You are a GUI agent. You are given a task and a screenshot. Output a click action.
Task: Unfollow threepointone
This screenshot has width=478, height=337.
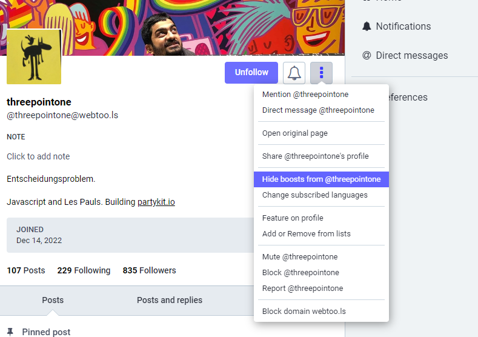coord(251,73)
